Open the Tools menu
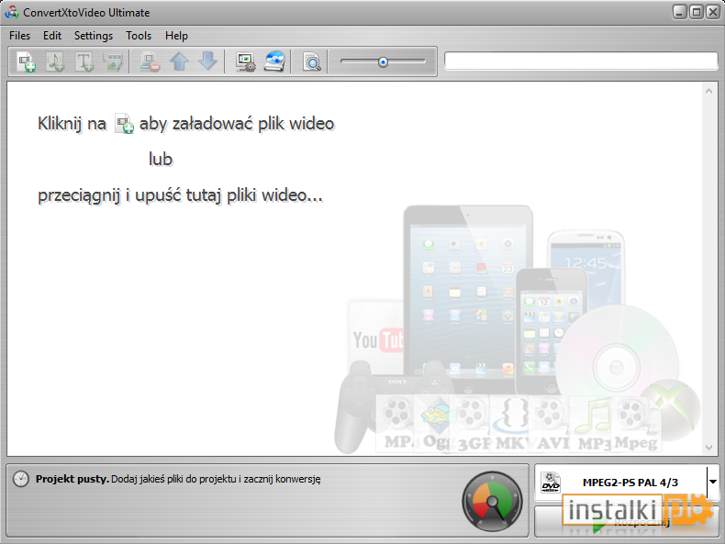The image size is (725, 544). (x=139, y=36)
